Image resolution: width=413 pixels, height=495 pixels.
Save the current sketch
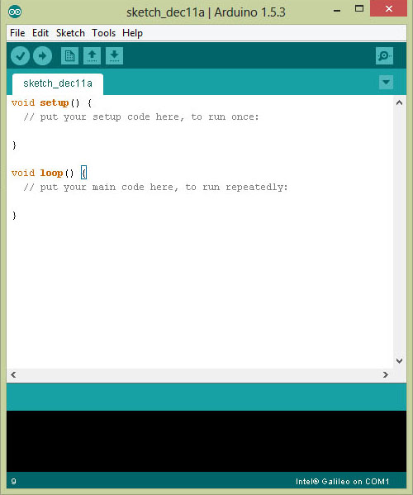pyautogui.click(x=114, y=56)
